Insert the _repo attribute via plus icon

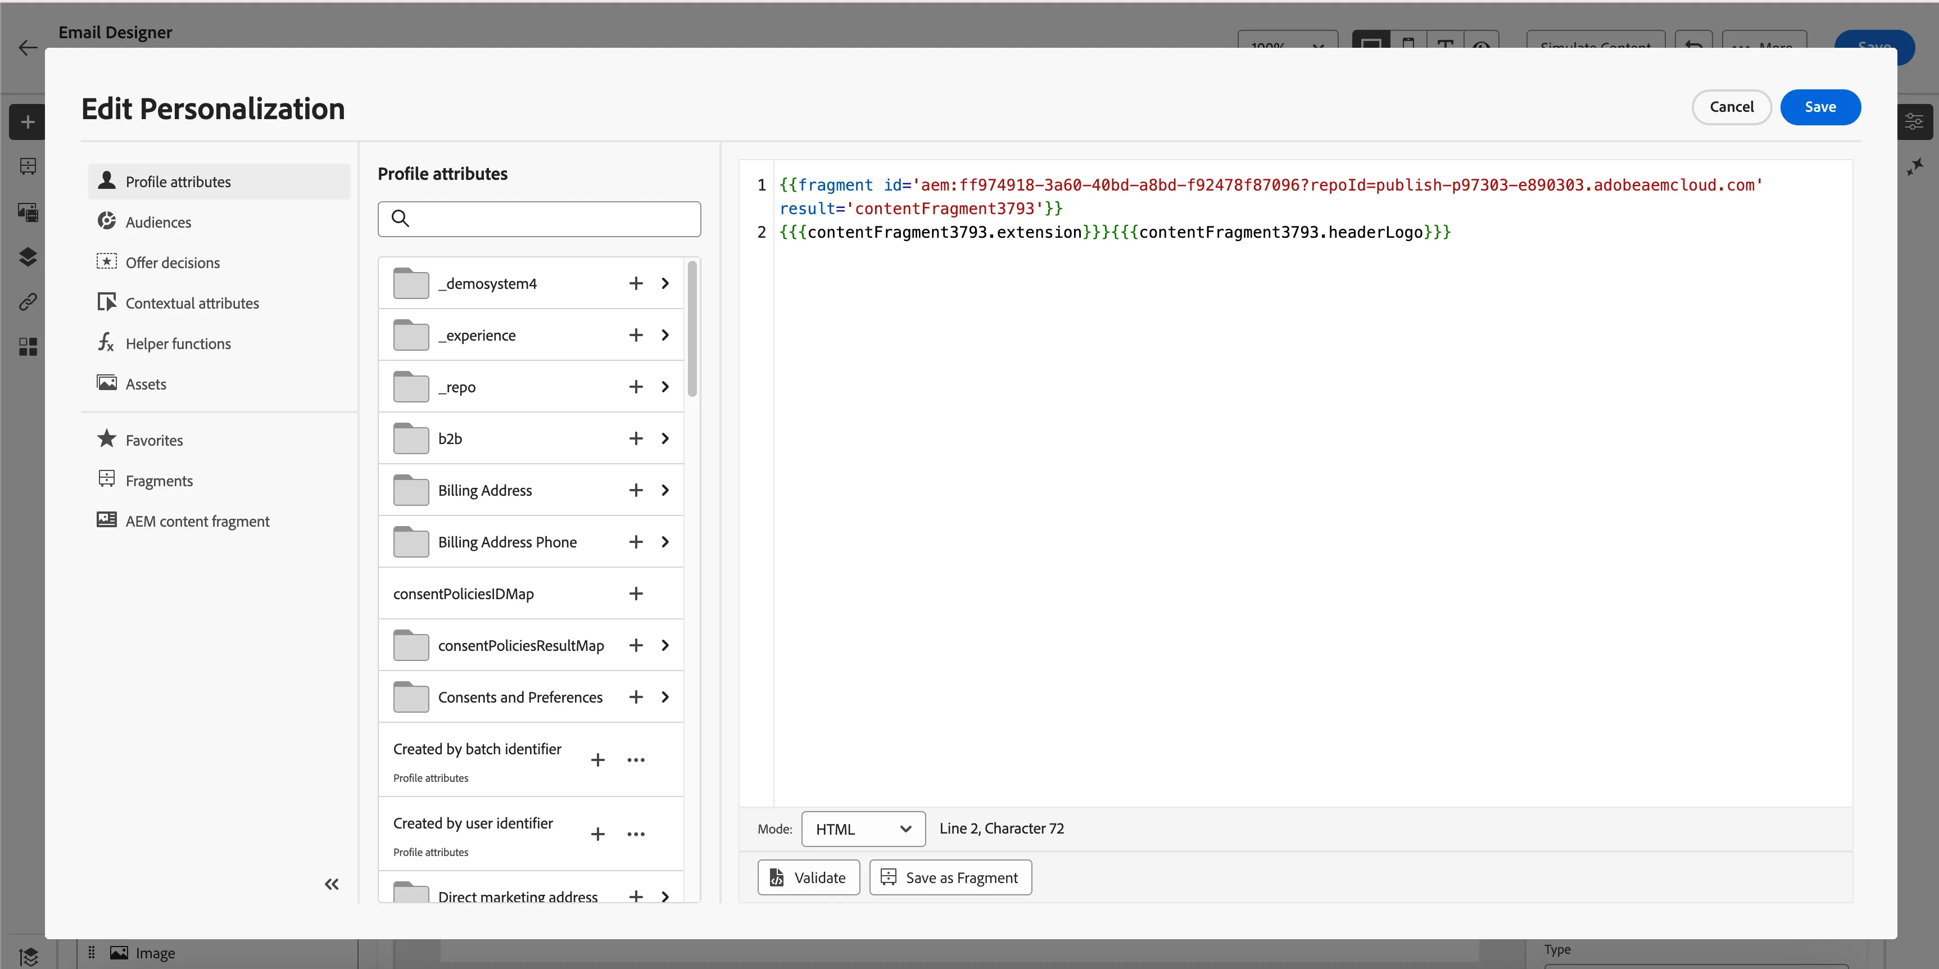point(636,387)
